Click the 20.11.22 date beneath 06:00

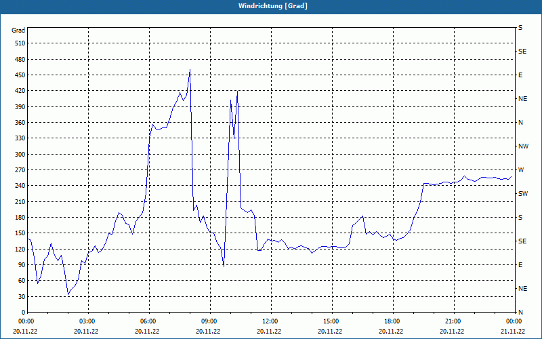(x=147, y=332)
